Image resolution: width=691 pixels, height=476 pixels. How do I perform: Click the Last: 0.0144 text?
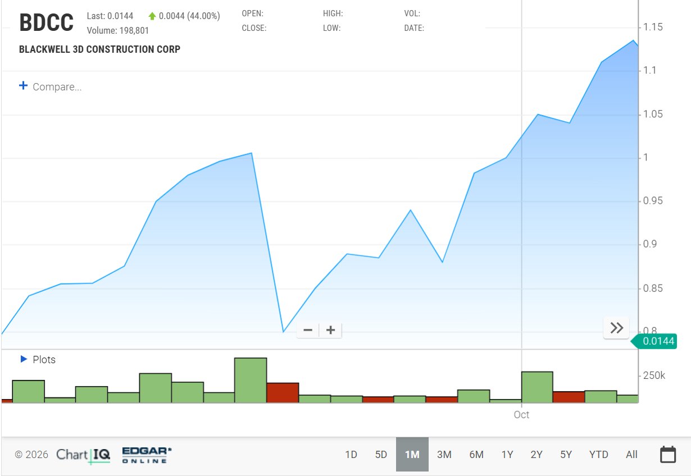pos(110,16)
